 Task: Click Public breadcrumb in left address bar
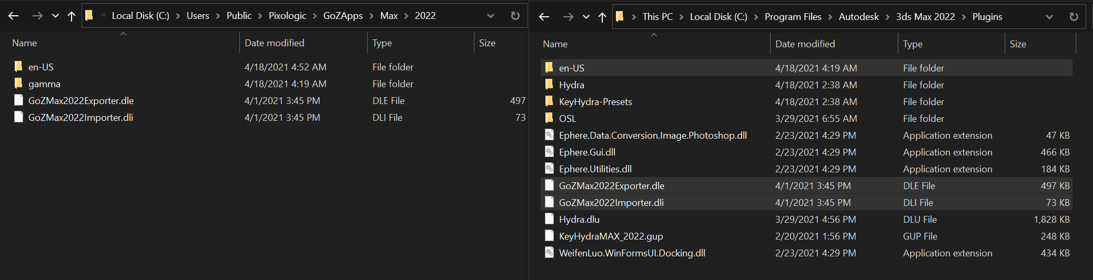[x=239, y=16]
